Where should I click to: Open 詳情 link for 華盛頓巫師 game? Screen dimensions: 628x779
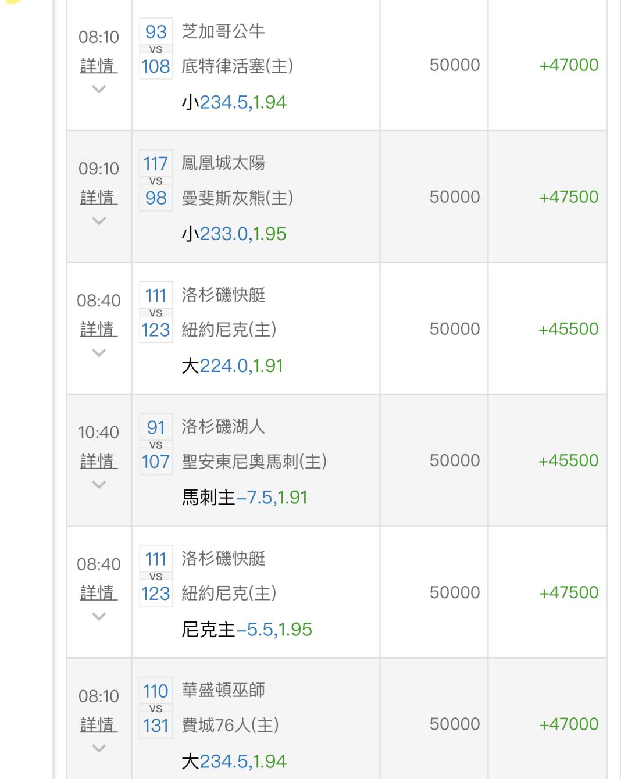(x=99, y=725)
